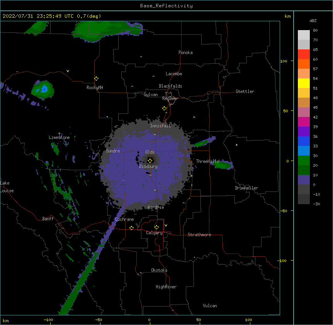Click the yellow V marker near Calgary
This screenshot has width=333, height=325.
pyautogui.click(x=166, y=225)
